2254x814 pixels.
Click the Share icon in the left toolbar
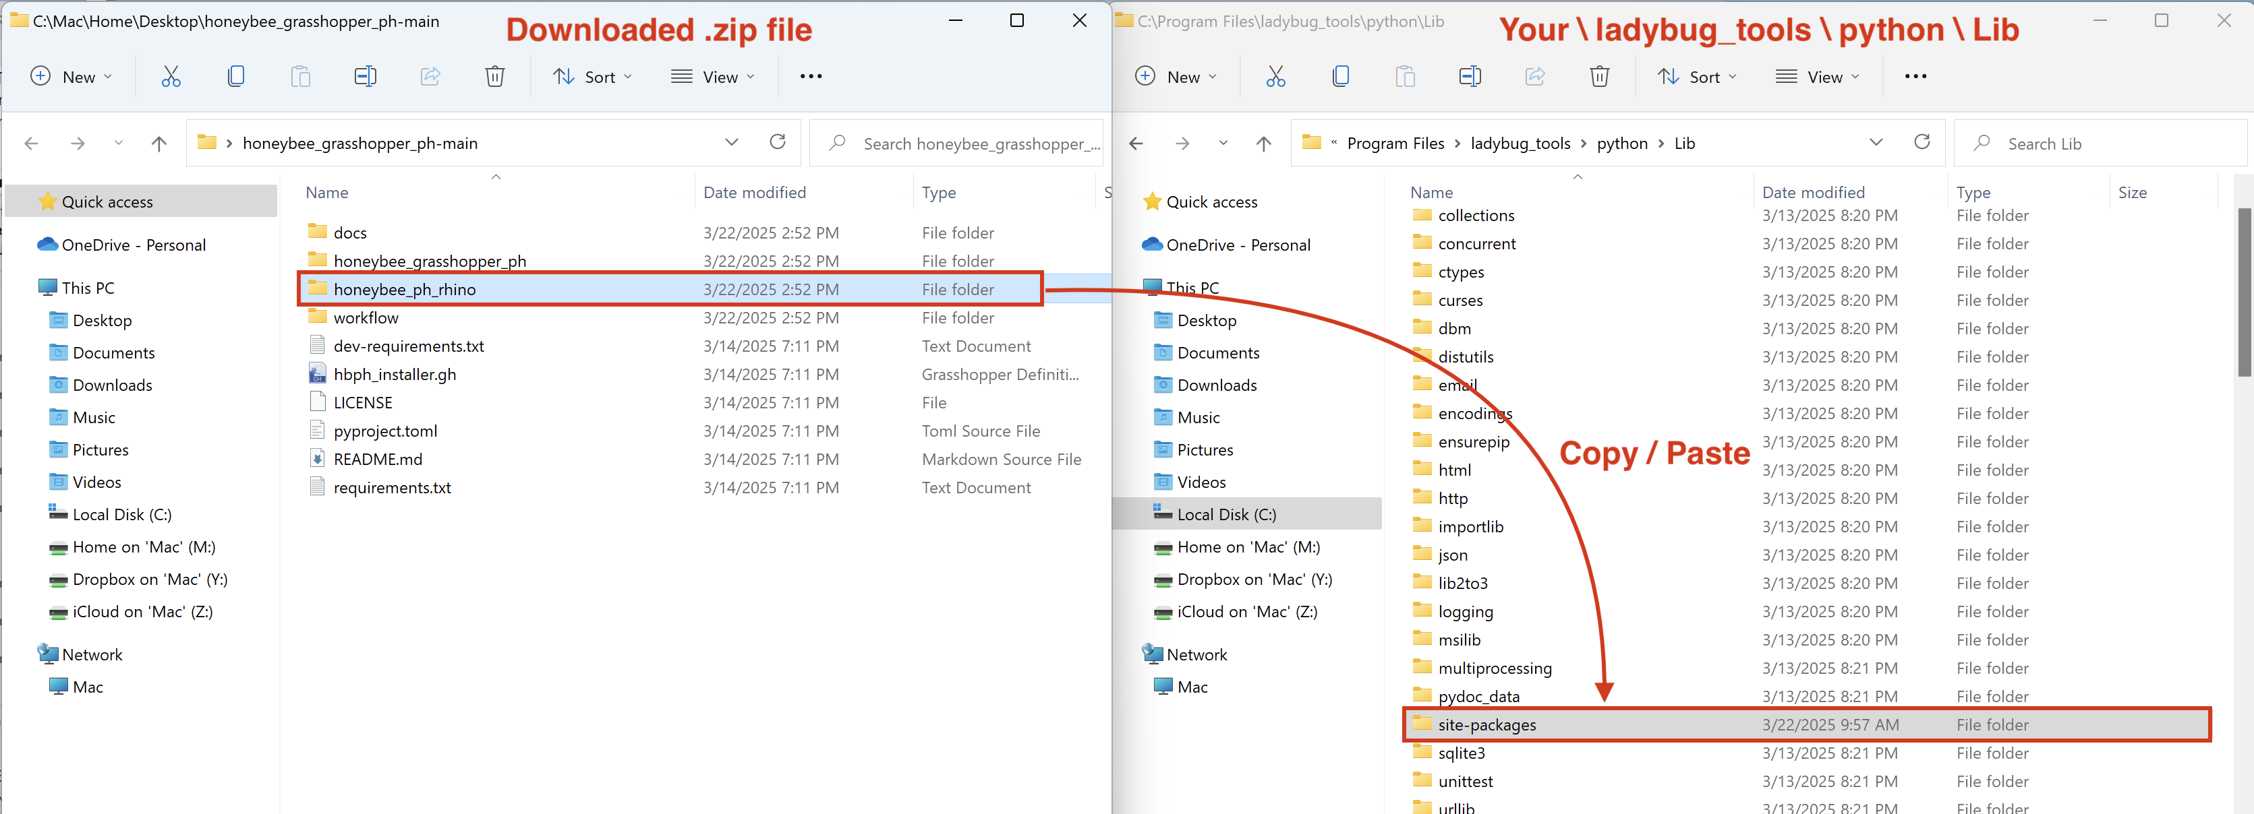coord(430,76)
